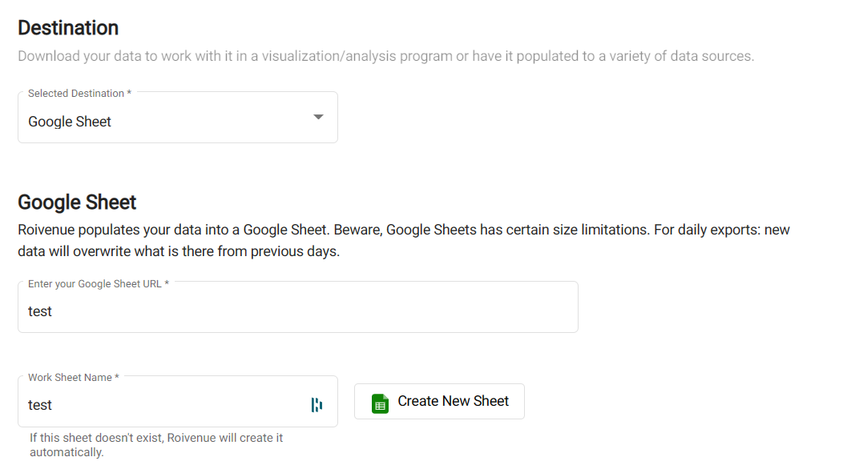Open the Google Sheet destination combo box

coord(178,118)
